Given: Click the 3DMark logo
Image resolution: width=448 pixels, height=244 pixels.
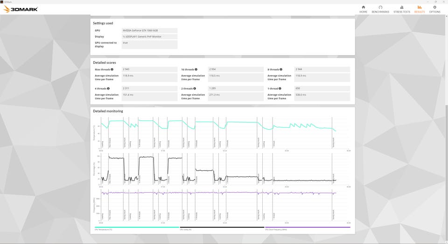Looking at the screenshot, I should (21, 9).
